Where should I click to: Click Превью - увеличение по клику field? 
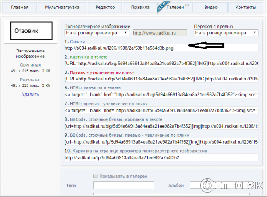click(x=160, y=79)
